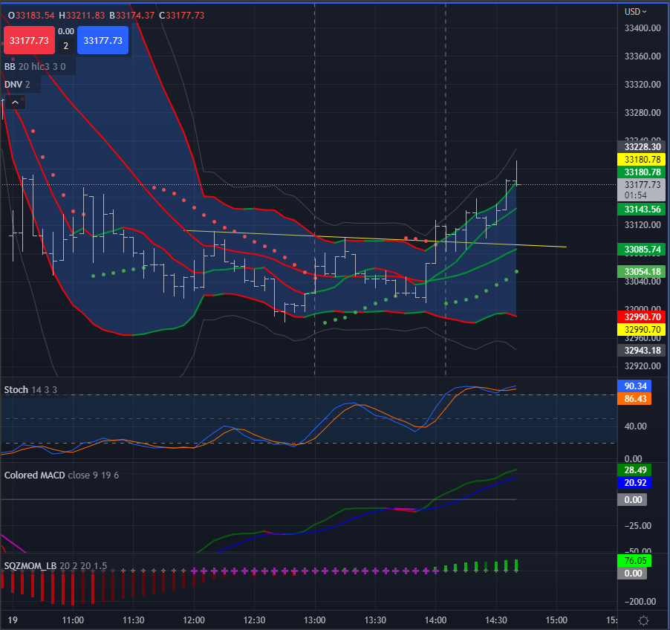670x630 pixels.
Task: Click the 13:00 label on the time axis
Action: pos(314,620)
